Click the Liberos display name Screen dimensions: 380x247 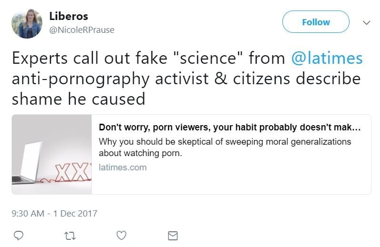click(x=69, y=16)
